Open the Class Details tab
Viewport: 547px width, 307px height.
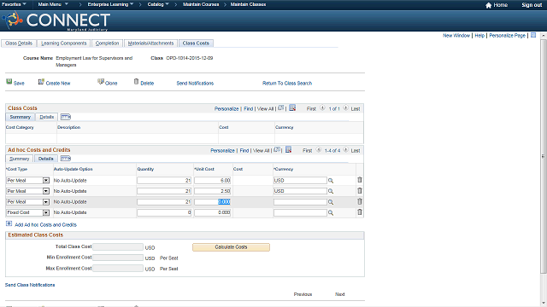tap(19, 43)
